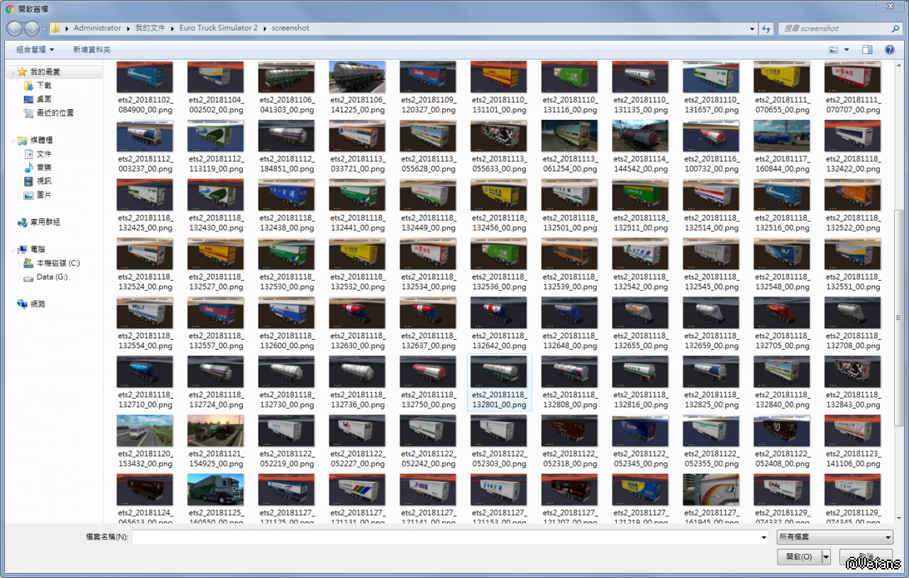Click 新增資料夾 in the toolbar
Screen dimensions: 909x578
[x=92, y=50]
